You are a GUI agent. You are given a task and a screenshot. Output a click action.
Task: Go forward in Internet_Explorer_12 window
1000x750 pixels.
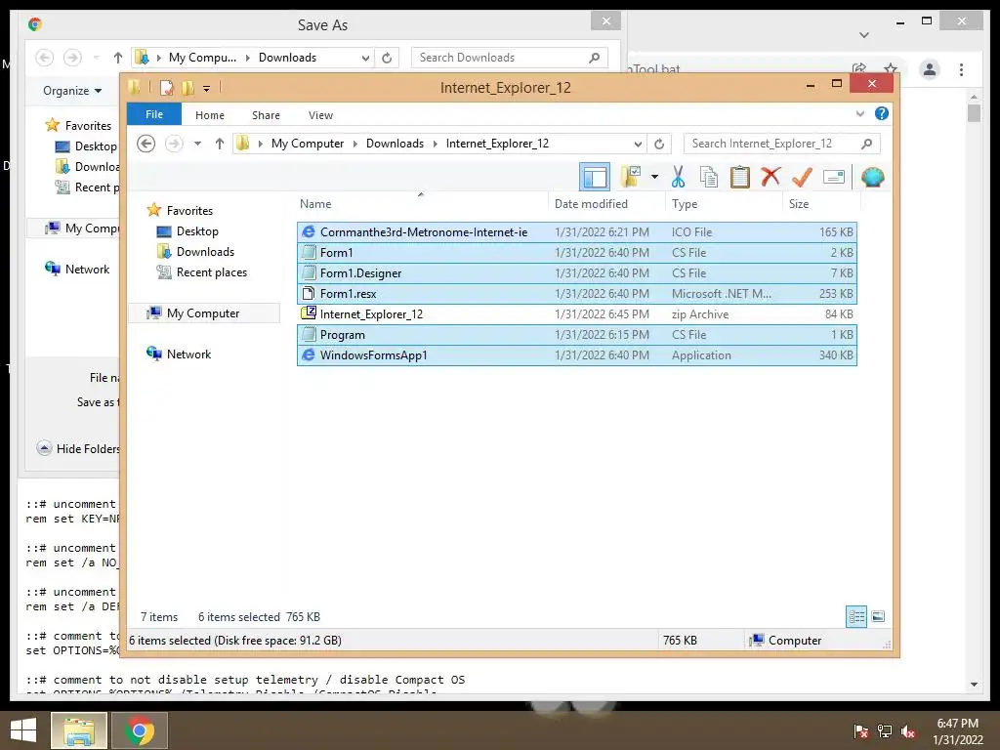point(174,144)
